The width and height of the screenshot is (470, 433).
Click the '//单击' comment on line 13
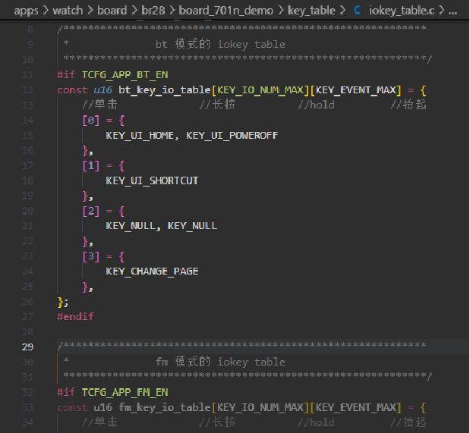click(99, 105)
